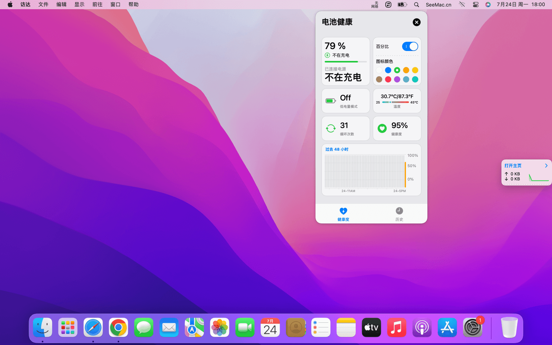552x345 pixels.
Task: Click the 低电量模式 Off tile
Action: click(x=345, y=101)
